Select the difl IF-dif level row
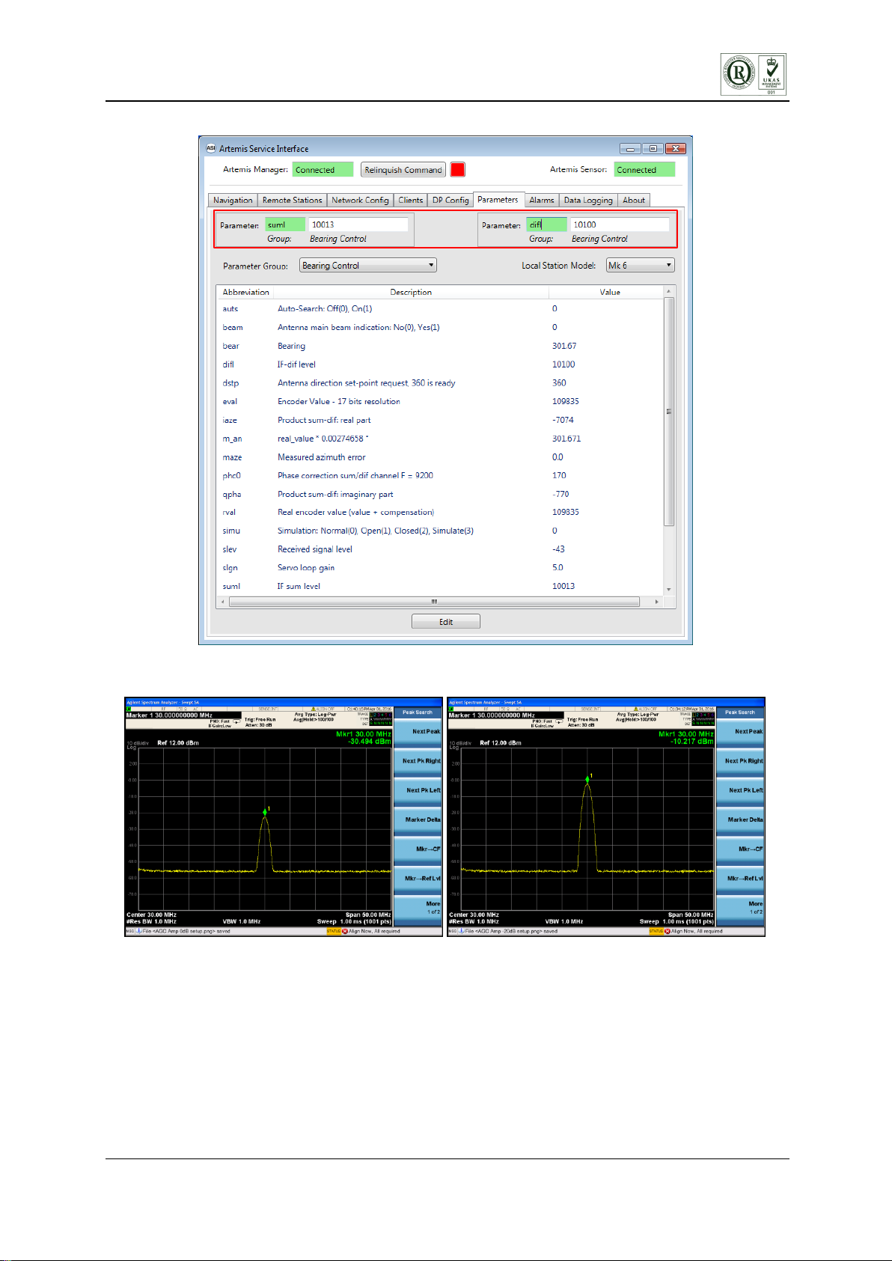Image resolution: width=892 pixels, height=1261 pixels. coord(440,364)
